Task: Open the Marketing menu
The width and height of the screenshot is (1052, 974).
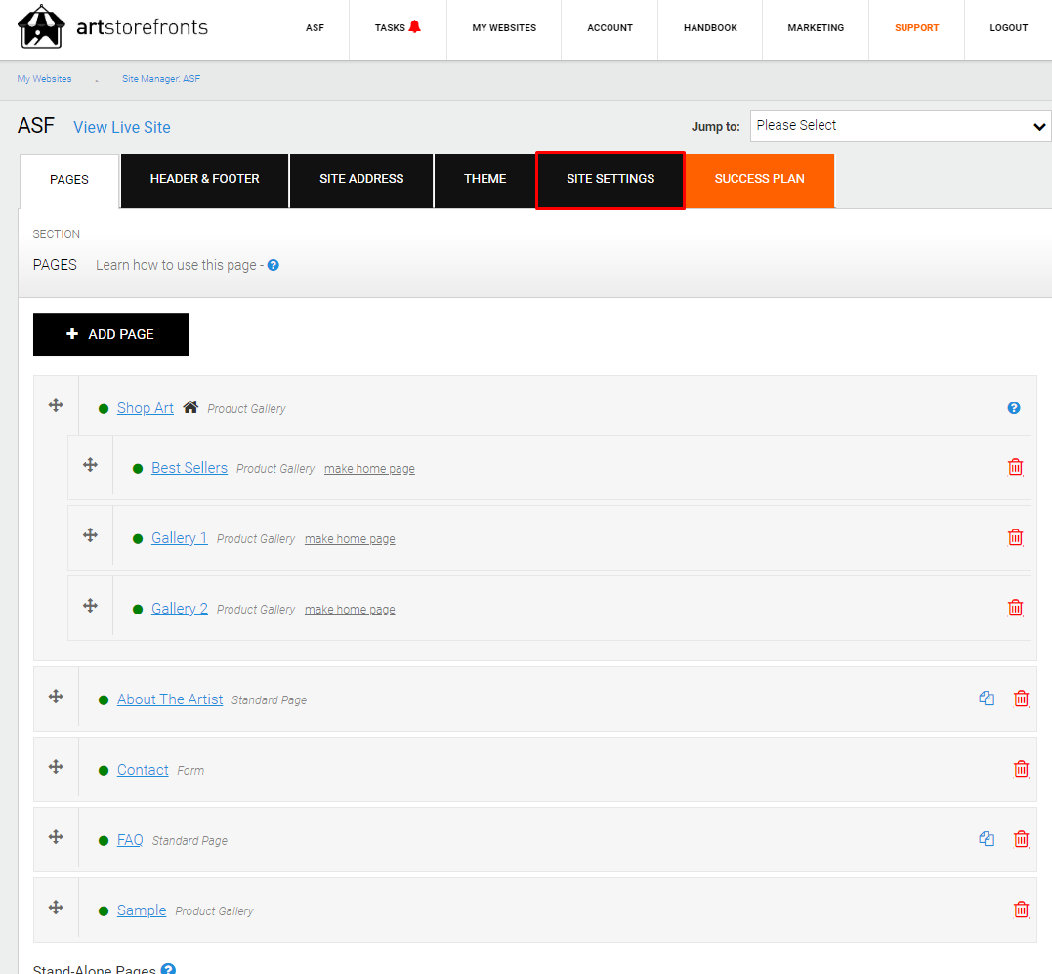Action: 815,28
